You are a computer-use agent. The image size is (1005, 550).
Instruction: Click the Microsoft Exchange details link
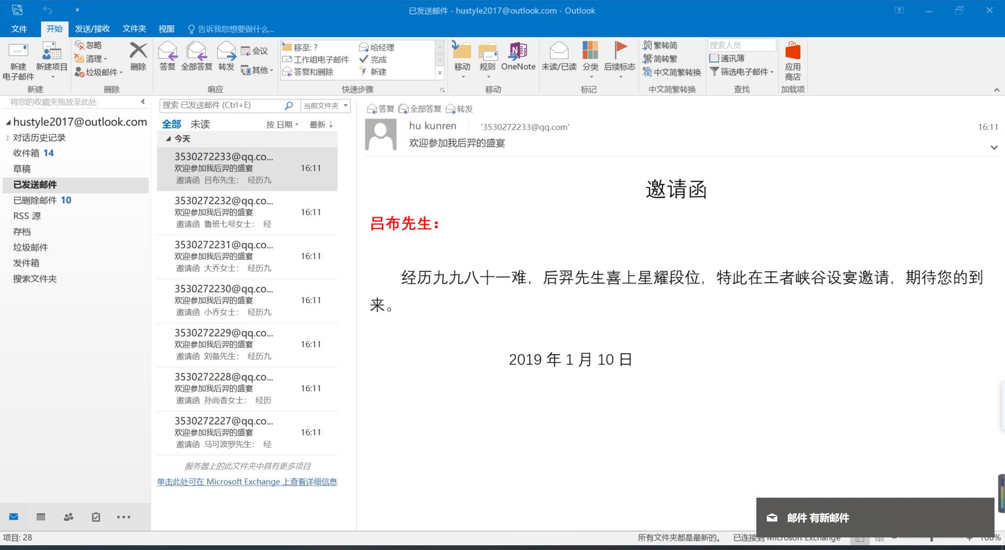click(x=248, y=481)
